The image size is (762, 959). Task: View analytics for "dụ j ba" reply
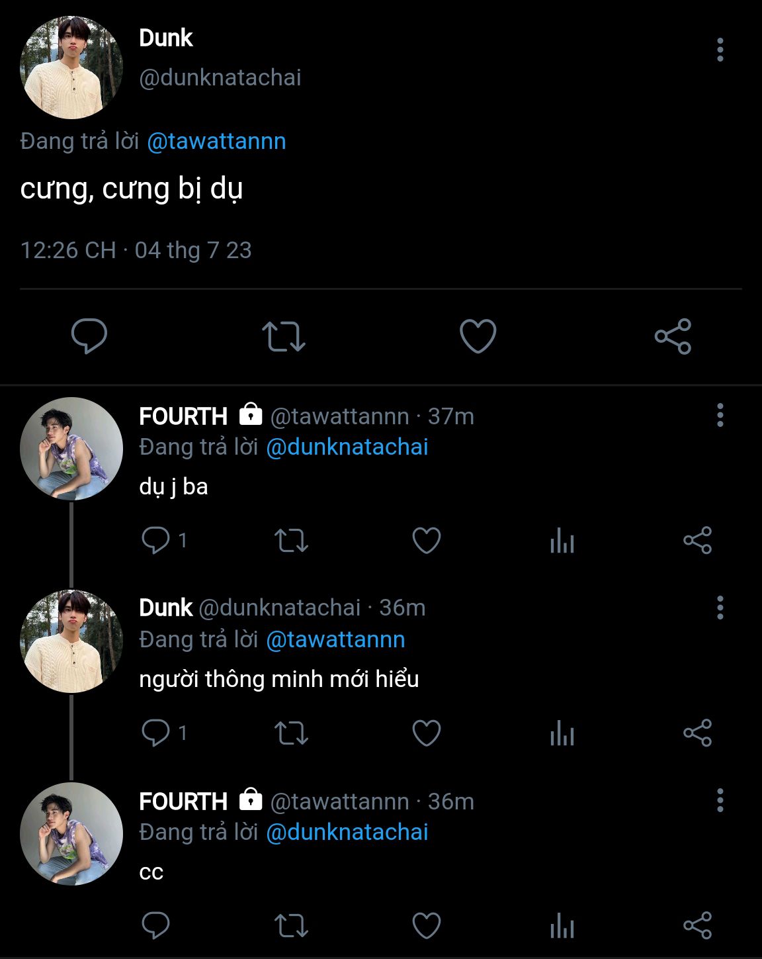pos(562,540)
